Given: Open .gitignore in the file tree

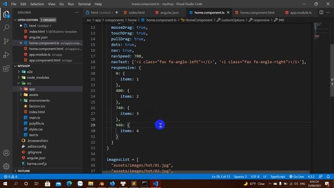Looking at the screenshot, I should [34, 152].
